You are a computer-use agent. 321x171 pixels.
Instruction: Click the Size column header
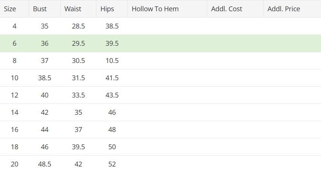pos(14,9)
